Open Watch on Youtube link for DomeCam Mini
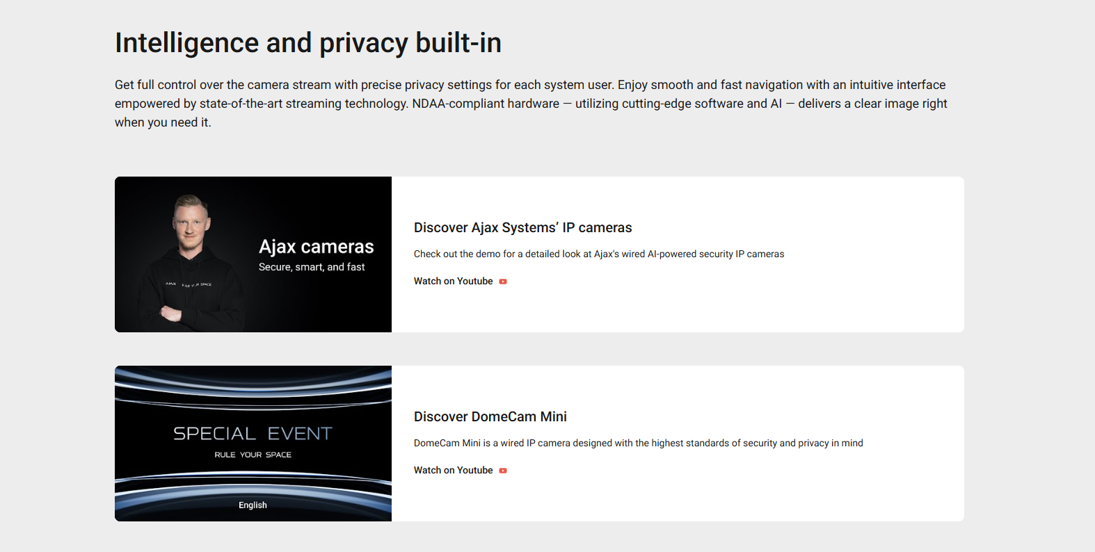Image resolution: width=1095 pixels, height=552 pixels. point(454,471)
